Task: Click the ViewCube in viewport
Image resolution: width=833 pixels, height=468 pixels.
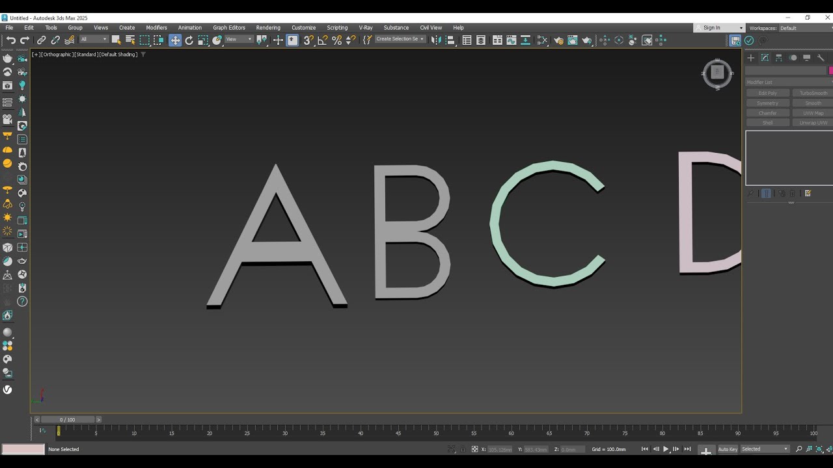Action: (717, 73)
